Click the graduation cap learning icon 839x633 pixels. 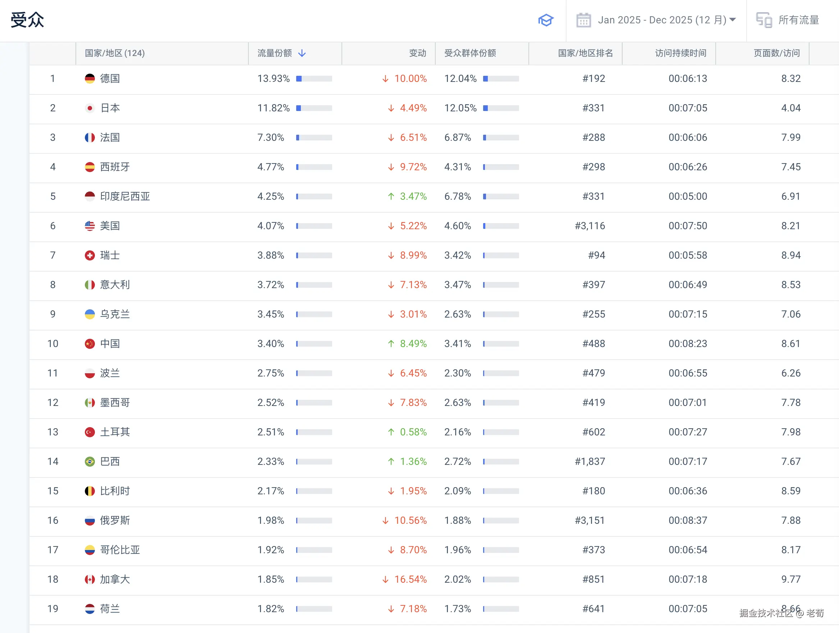tap(545, 20)
